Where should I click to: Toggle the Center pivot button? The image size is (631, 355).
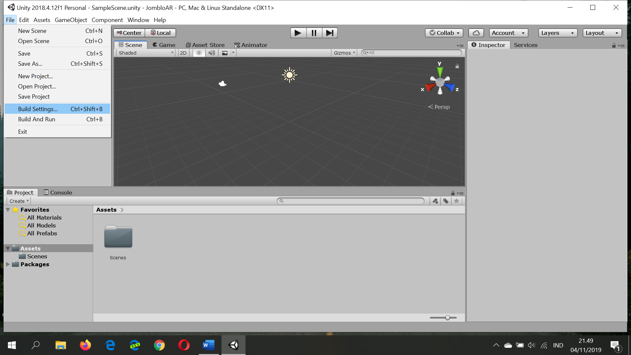pyautogui.click(x=129, y=33)
